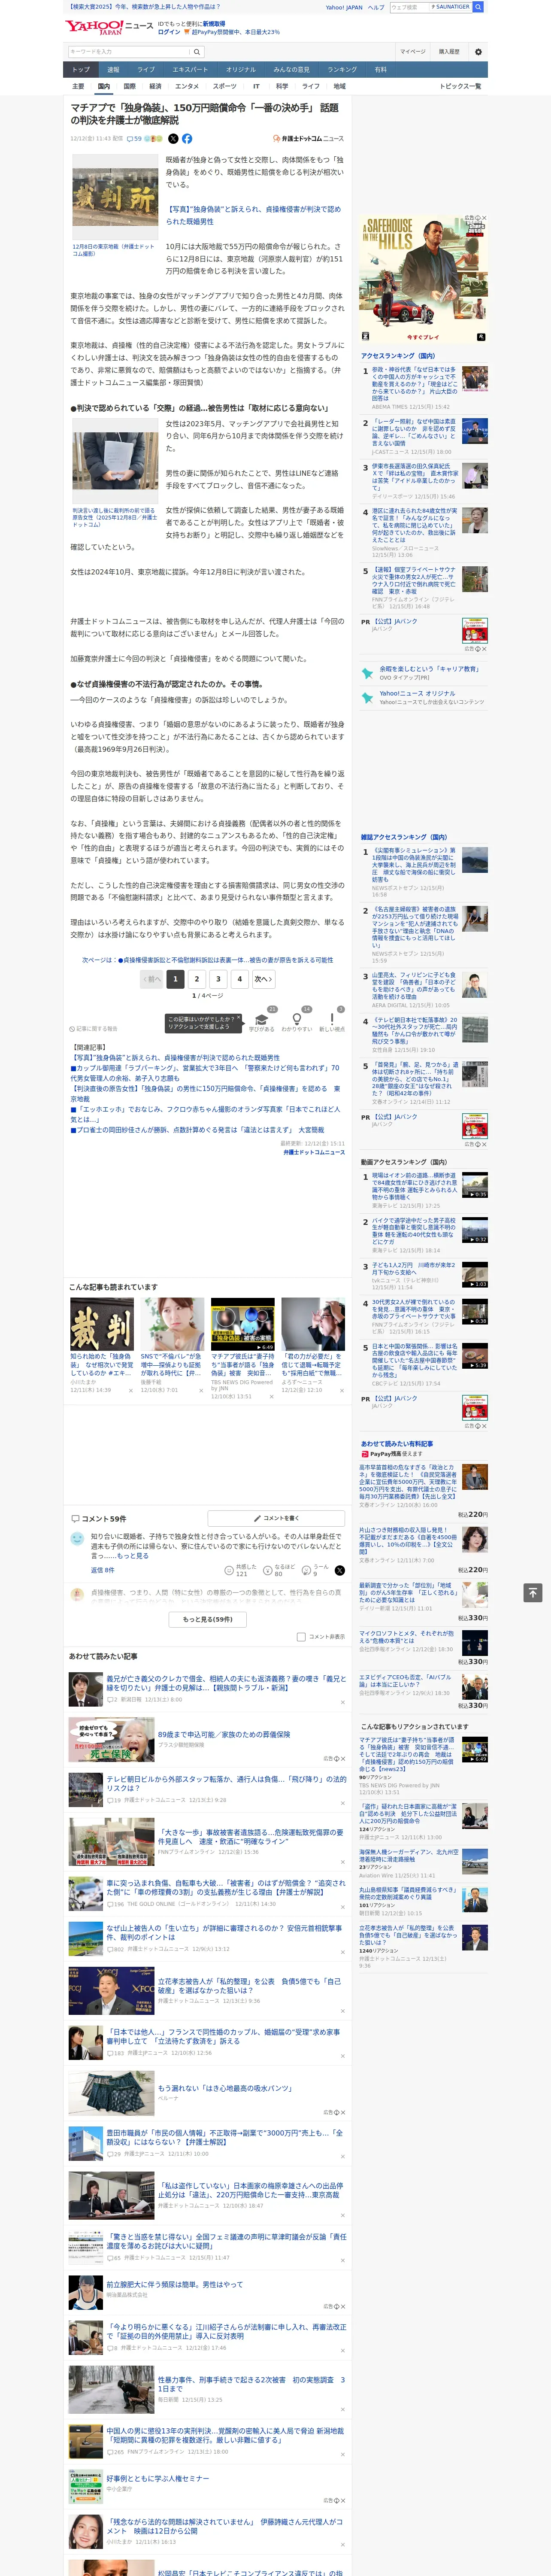Open the 89歳まで申込可能 insurance ad
Image resolution: width=551 pixels, height=2576 pixels.
click(224, 1734)
